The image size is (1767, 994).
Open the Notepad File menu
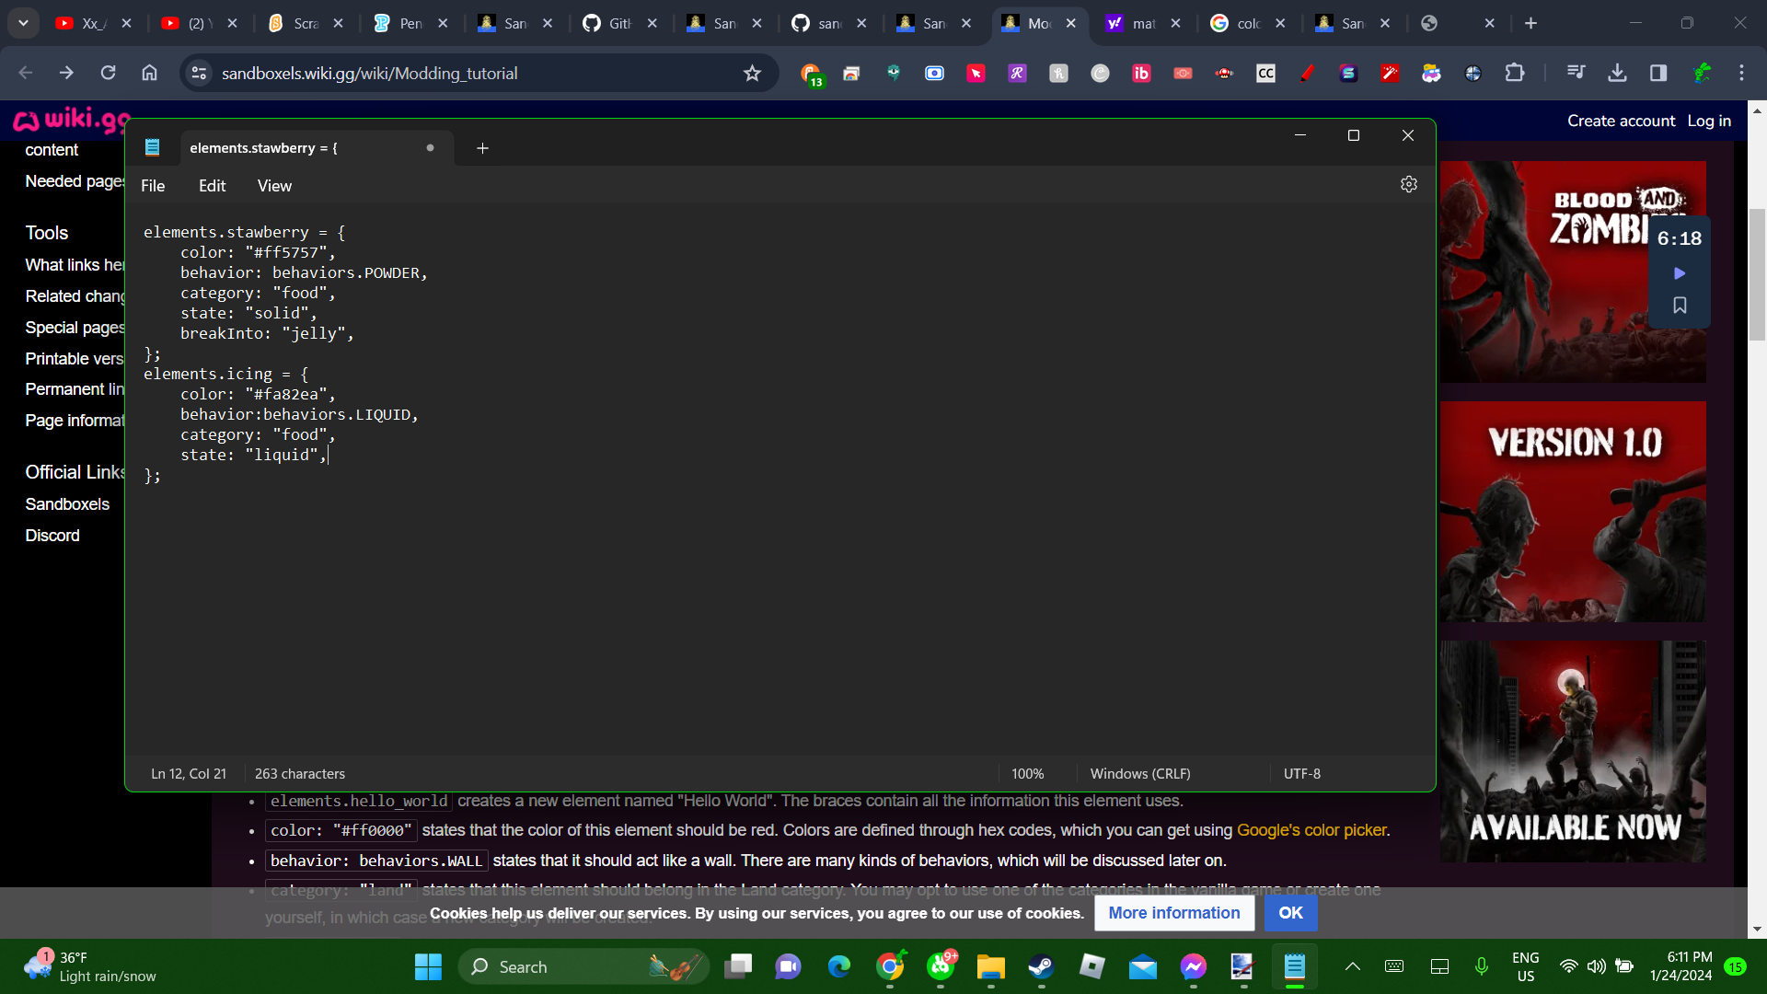click(x=153, y=186)
